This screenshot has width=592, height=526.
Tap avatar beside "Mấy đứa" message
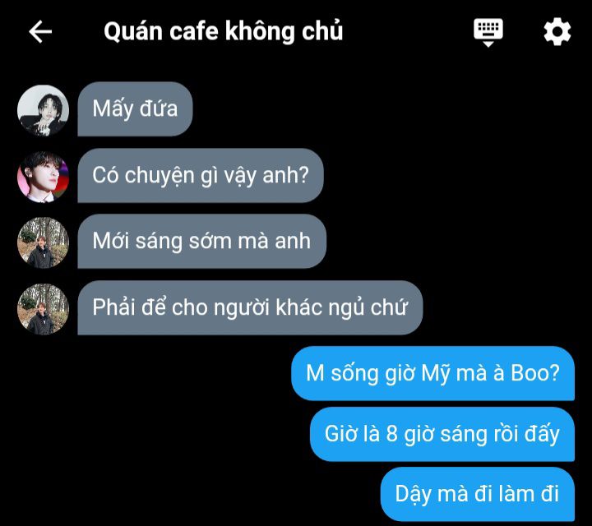[x=43, y=110]
